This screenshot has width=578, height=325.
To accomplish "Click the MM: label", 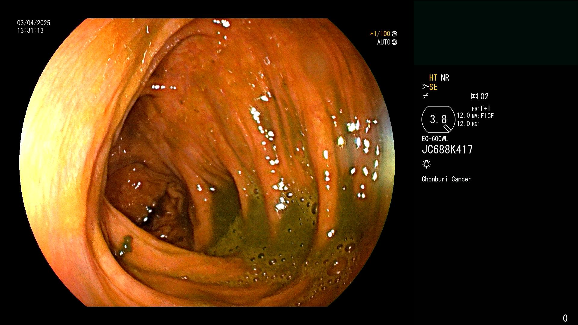I will point(475,116).
